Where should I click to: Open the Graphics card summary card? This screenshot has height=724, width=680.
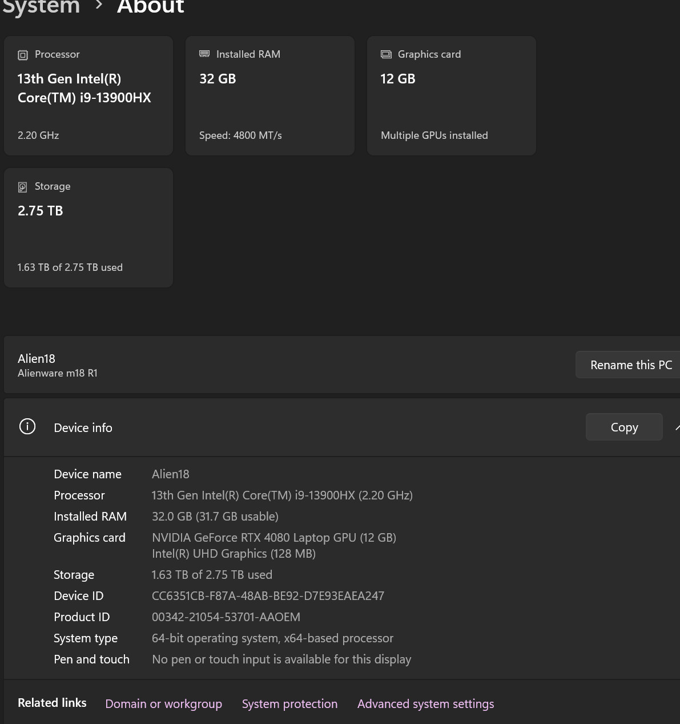452,95
